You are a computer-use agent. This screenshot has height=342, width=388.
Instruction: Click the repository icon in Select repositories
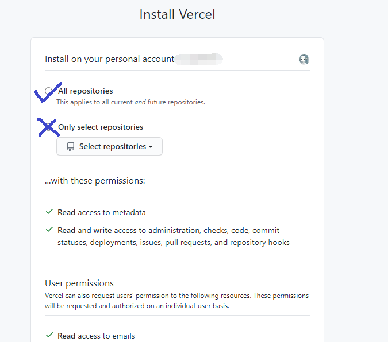click(71, 147)
